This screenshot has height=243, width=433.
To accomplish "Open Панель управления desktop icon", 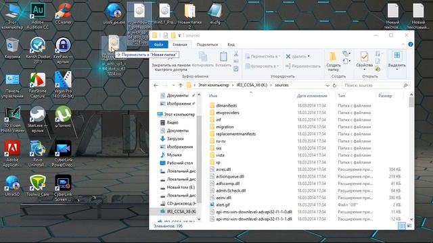I will point(12,85).
